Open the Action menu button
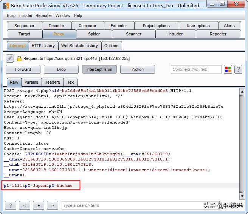 pos(138,69)
